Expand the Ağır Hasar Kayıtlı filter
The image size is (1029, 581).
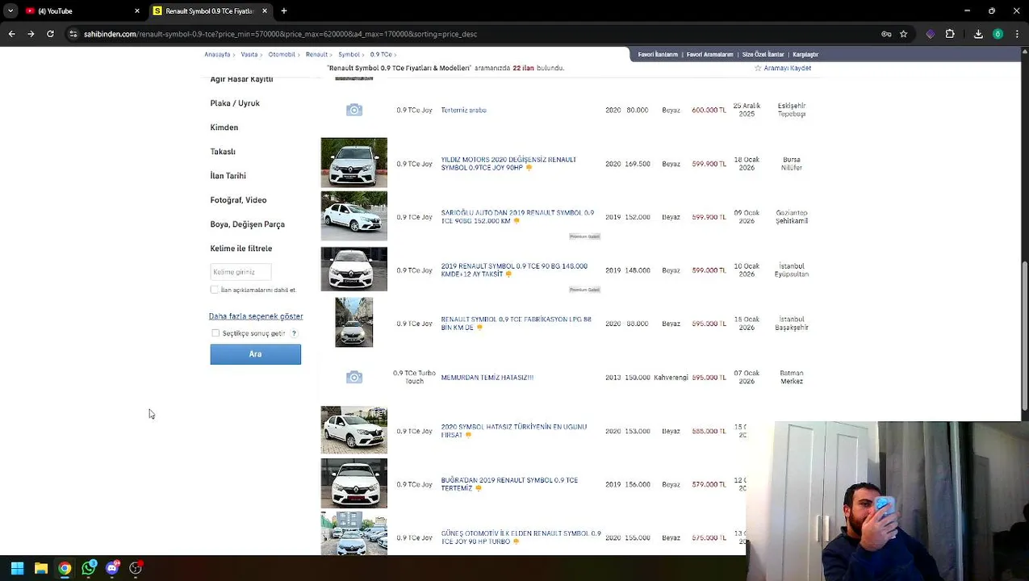tap(241, 79)
